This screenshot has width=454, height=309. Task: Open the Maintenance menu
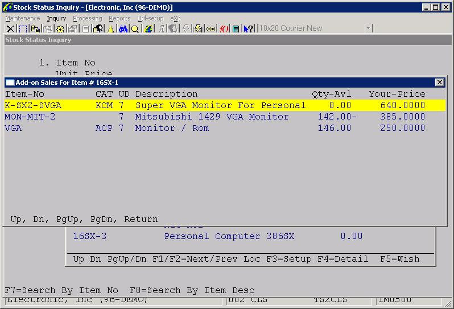tap(23, 19)
